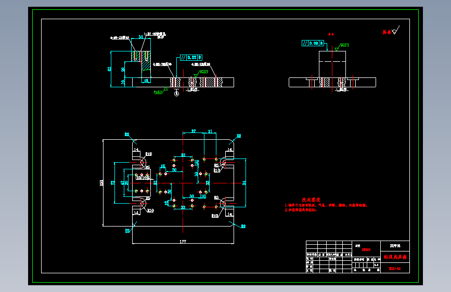Image resolution: width=451 pixels, height=292 pixels.
Task: Select the red HT200 material entry
Action: (x=366, y=250)
